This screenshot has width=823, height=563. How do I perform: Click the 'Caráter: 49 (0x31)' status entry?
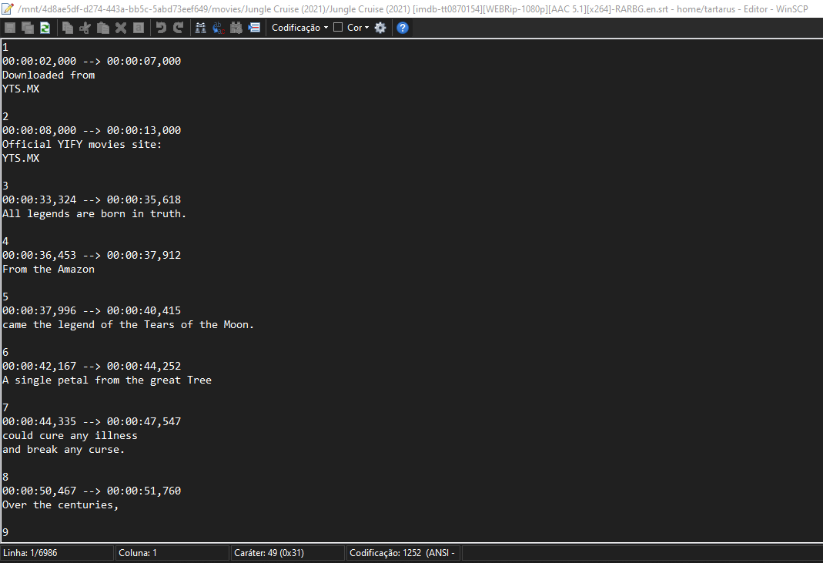(288, 553)
